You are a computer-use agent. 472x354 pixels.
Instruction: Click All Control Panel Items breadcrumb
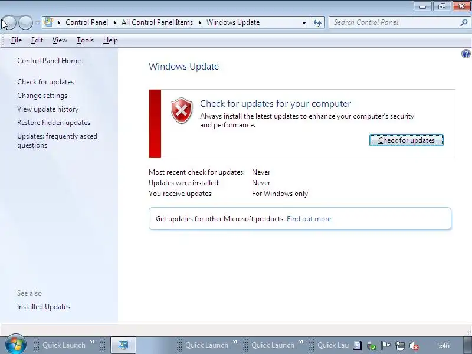click(x=157, y=22)
